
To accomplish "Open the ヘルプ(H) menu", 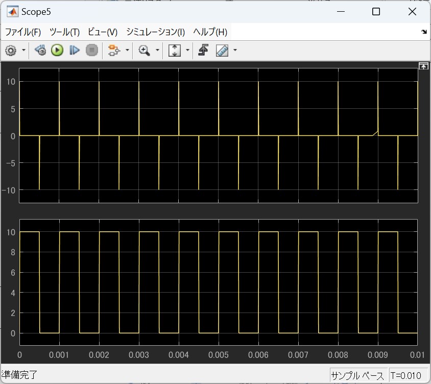I will coord(210,32).
